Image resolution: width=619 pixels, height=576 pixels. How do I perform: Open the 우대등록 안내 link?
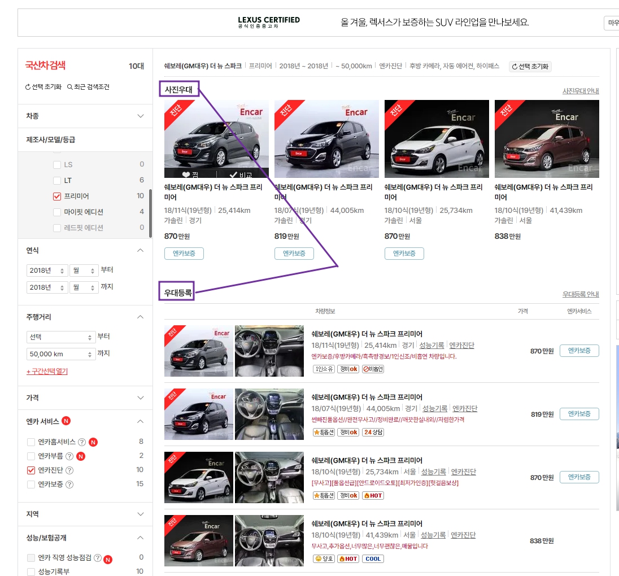pyautogui.click(x=581, y=294)
